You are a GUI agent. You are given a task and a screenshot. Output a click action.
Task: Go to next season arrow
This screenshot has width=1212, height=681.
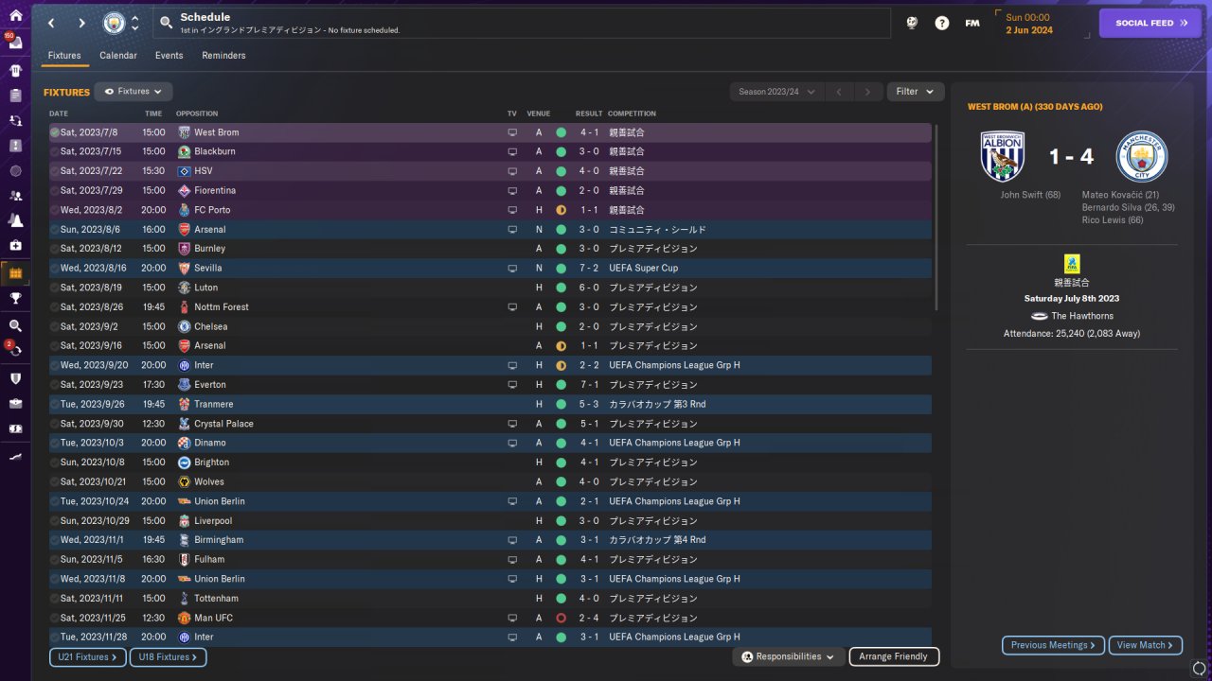(x=867, y=92)
